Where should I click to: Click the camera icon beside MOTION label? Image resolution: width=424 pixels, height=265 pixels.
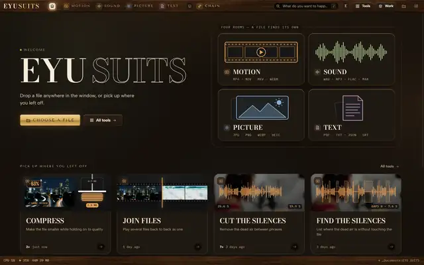pos(227,72)
